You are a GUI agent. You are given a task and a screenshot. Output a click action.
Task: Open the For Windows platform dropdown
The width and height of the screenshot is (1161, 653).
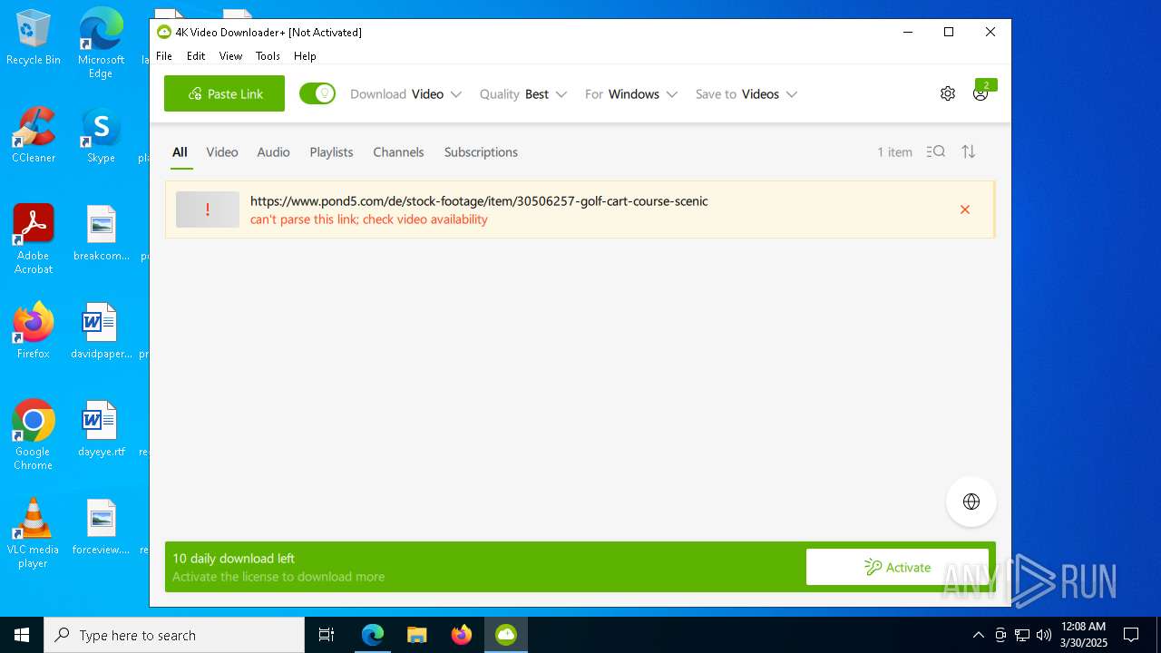631,94
